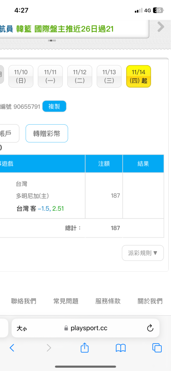The height and width of the screenshot is (371, 171).
Task: Select the 11/13 (三) date tab
Action: click(x=109, y=76)
